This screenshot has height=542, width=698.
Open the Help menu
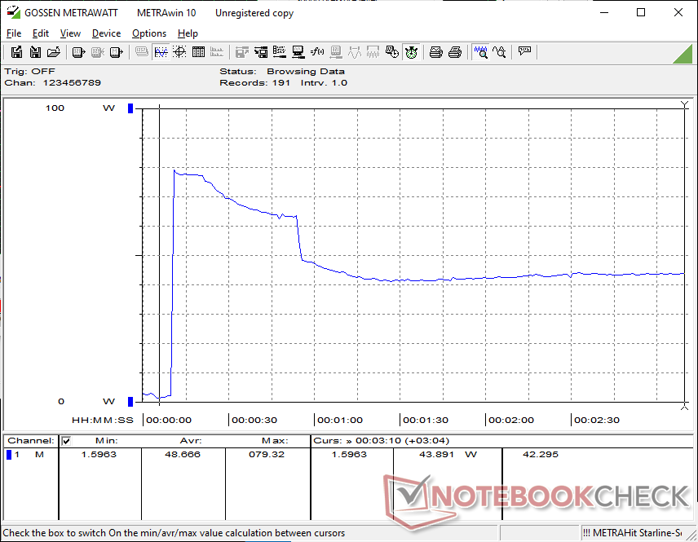[188, 33]
